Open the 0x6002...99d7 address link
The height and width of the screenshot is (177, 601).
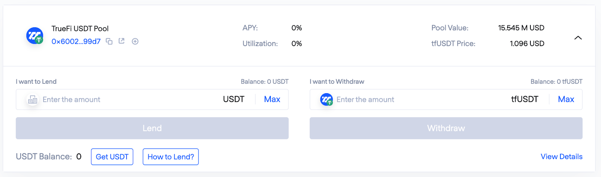76,41
